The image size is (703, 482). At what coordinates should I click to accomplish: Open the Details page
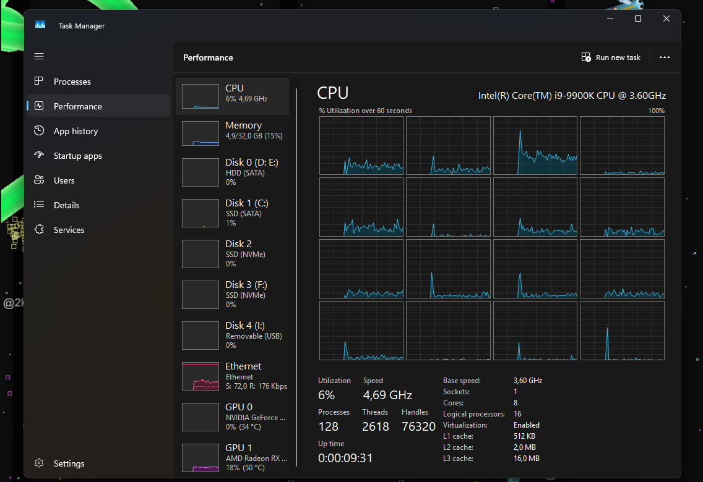pyautogui.click(x=98, y=205)
